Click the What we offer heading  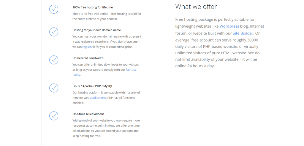tap(196, 7)
